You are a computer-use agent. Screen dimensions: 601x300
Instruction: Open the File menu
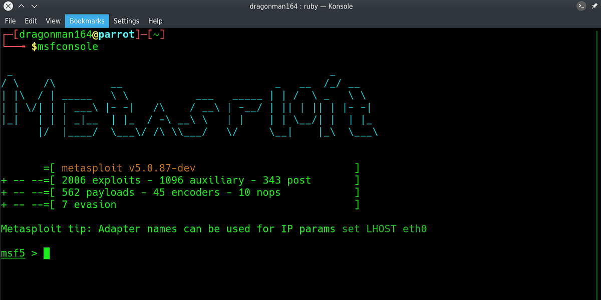pos(10,21)
